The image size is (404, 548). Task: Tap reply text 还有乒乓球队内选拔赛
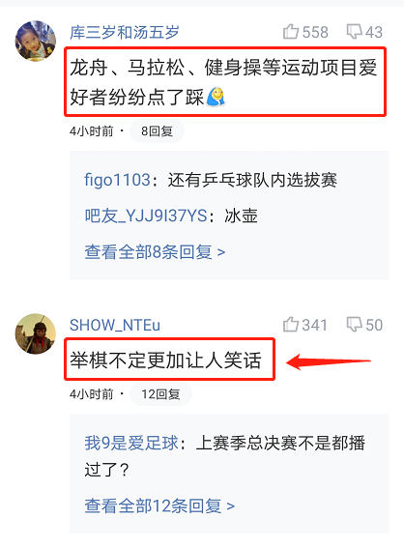pyautogui.click(x=252, y=181)
